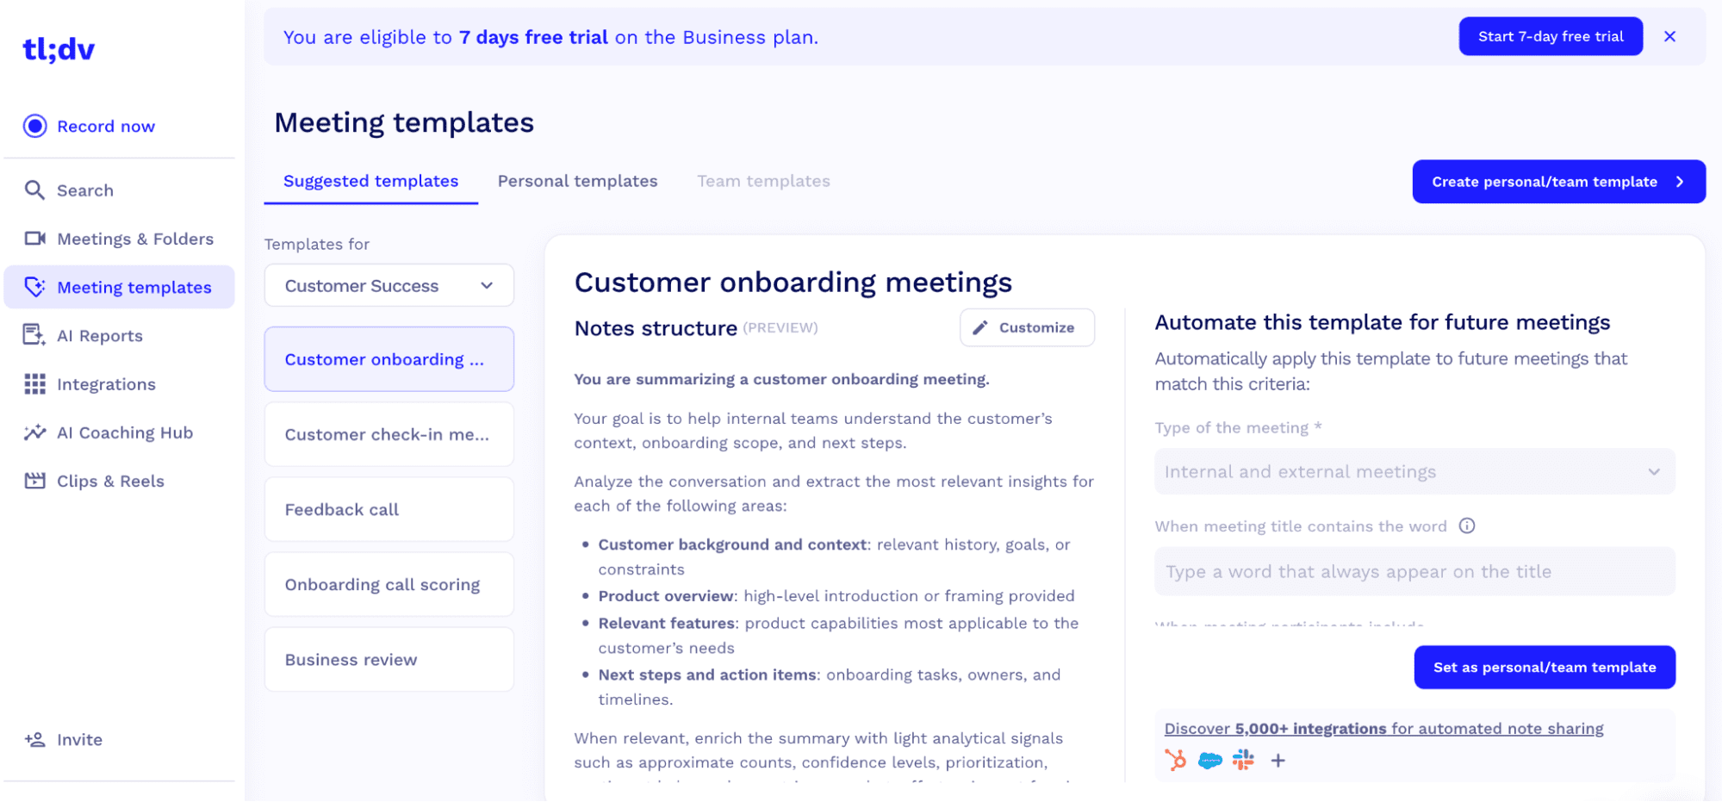The height and width of the screenshot is (802, 1722).
Task: Dismiss the free trial banner
Action: point(1669,37)
